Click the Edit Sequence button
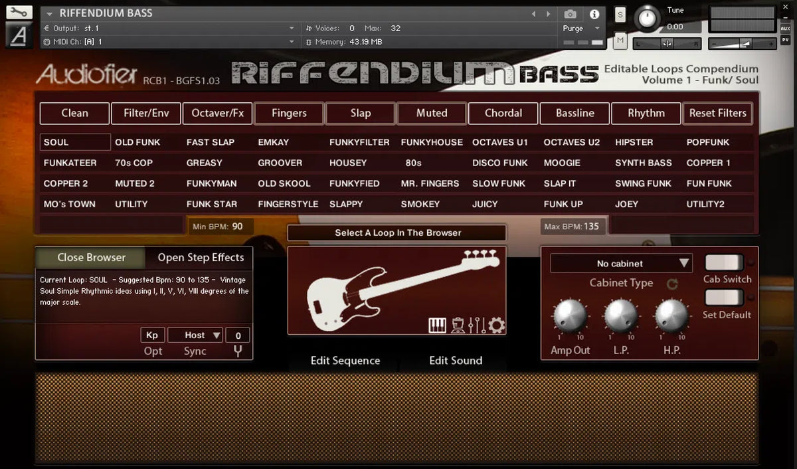Image resolution: width=797 pixels, height=469 pixels. coord(345,361)
